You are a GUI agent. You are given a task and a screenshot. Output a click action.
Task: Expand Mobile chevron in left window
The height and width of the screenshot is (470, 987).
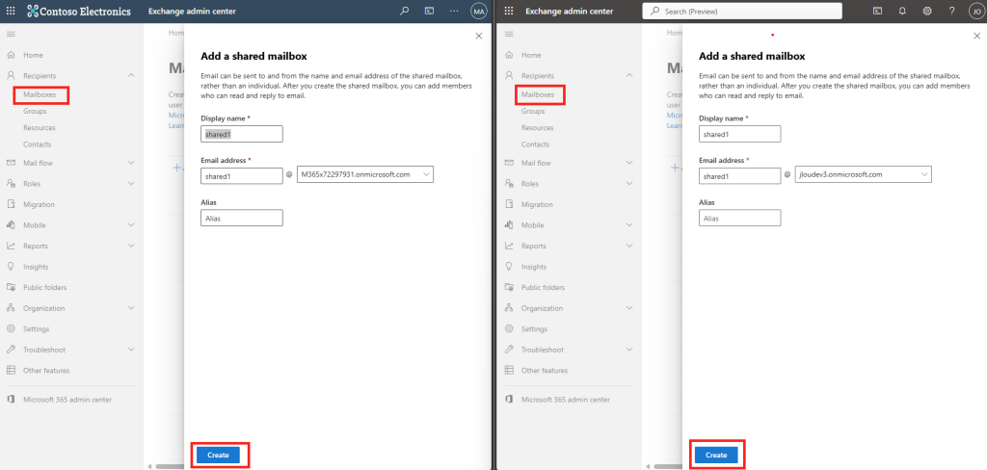131,225
